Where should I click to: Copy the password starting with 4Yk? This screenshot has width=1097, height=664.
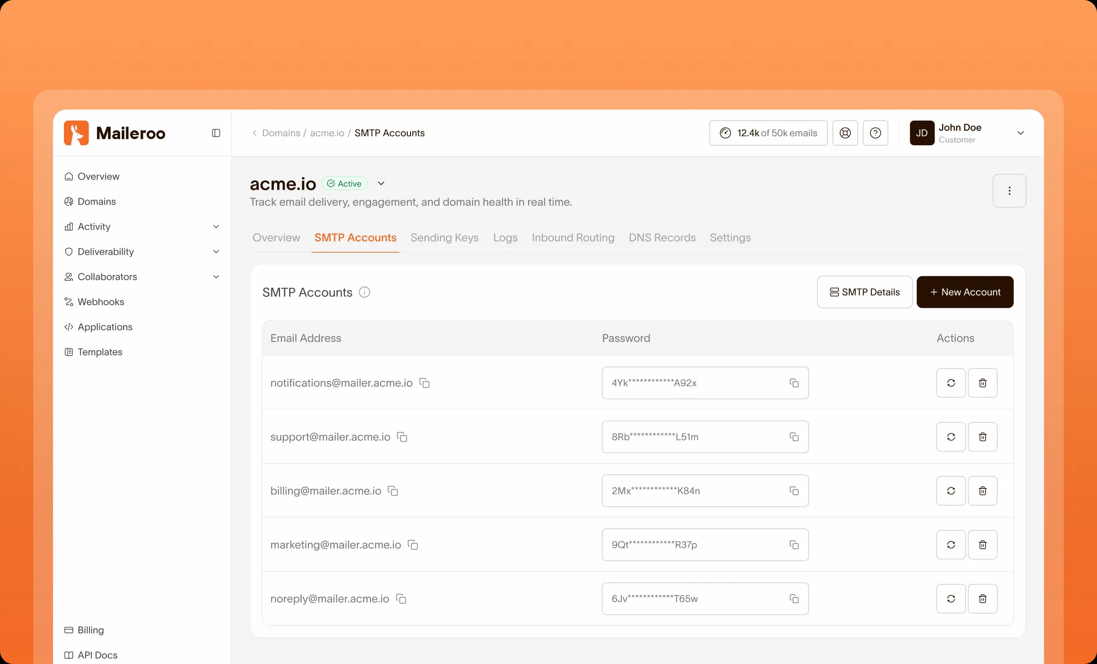click(794, 383)
